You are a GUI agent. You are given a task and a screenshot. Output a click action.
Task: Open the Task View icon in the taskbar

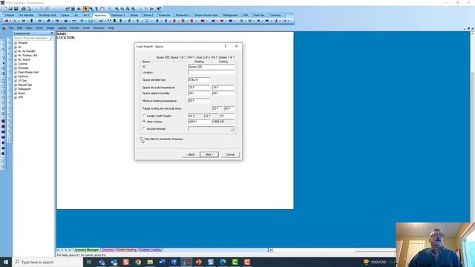(x=89, y=262)
